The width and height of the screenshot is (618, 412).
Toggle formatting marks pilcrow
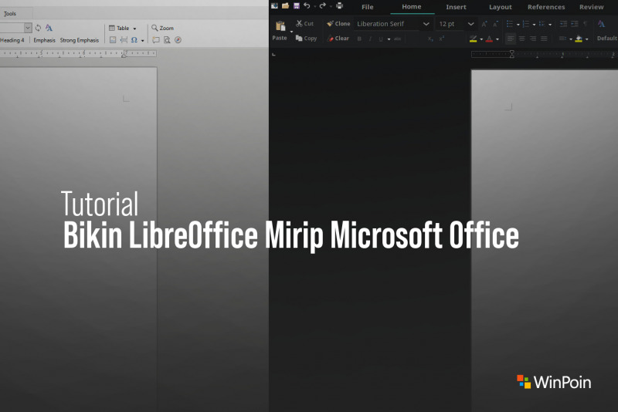point(586,24)
